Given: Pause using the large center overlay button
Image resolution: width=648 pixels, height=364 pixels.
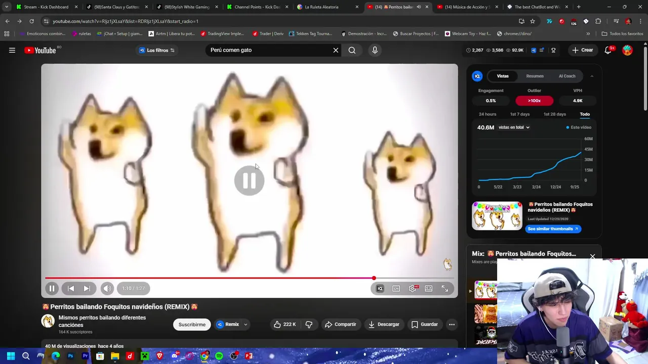Looking at the screenshot, I should (249, 180).
